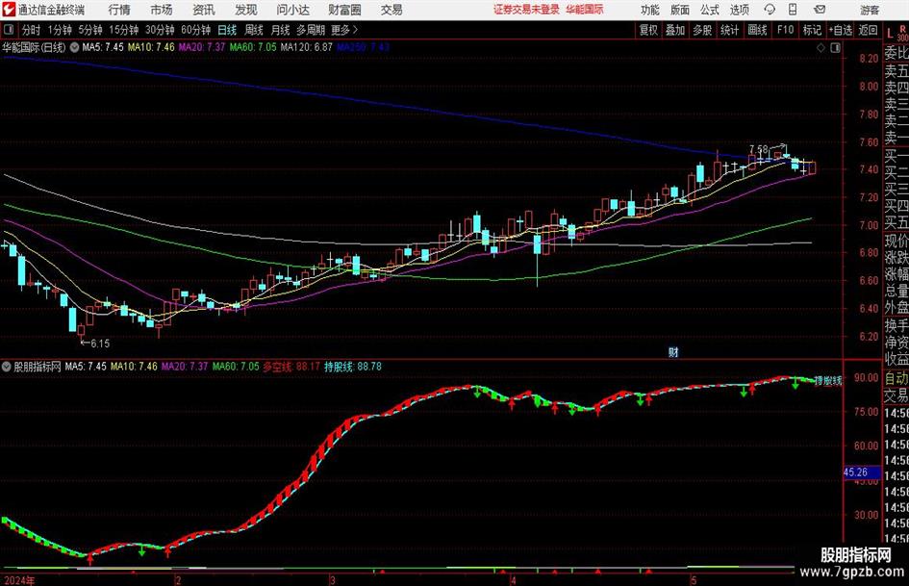Viewport: 909px width, 586px height.
Task: Add stock with +自选 button
Action: [x=841, y=30]
